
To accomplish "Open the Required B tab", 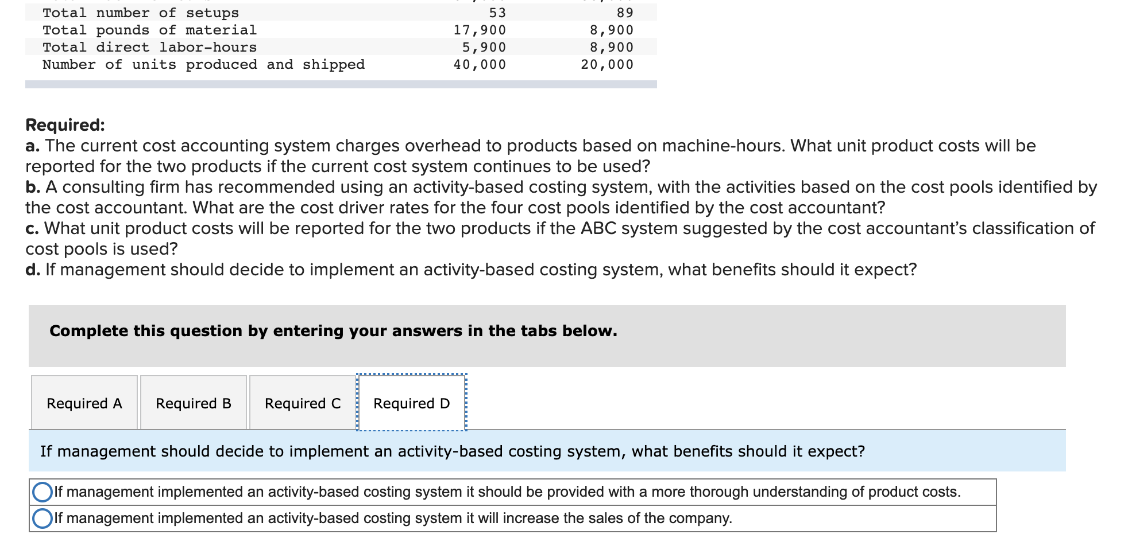I will pos(193,403).
